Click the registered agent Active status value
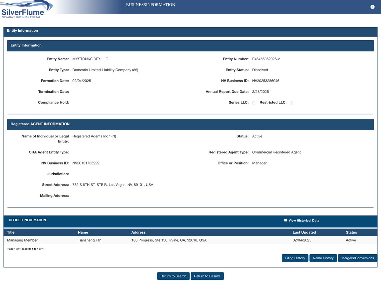 click(257, 136)
